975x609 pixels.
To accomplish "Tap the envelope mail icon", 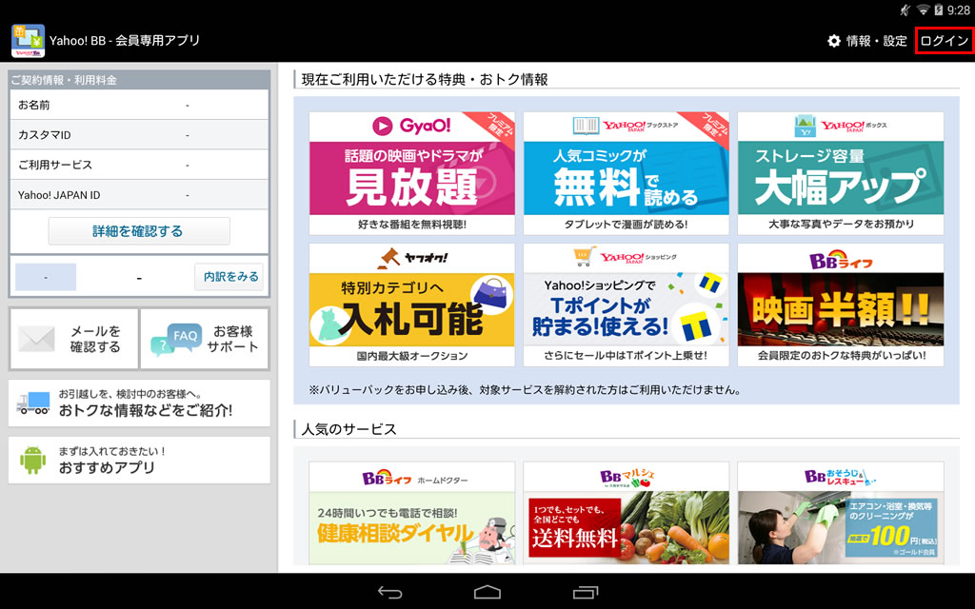I will (37, 340).
